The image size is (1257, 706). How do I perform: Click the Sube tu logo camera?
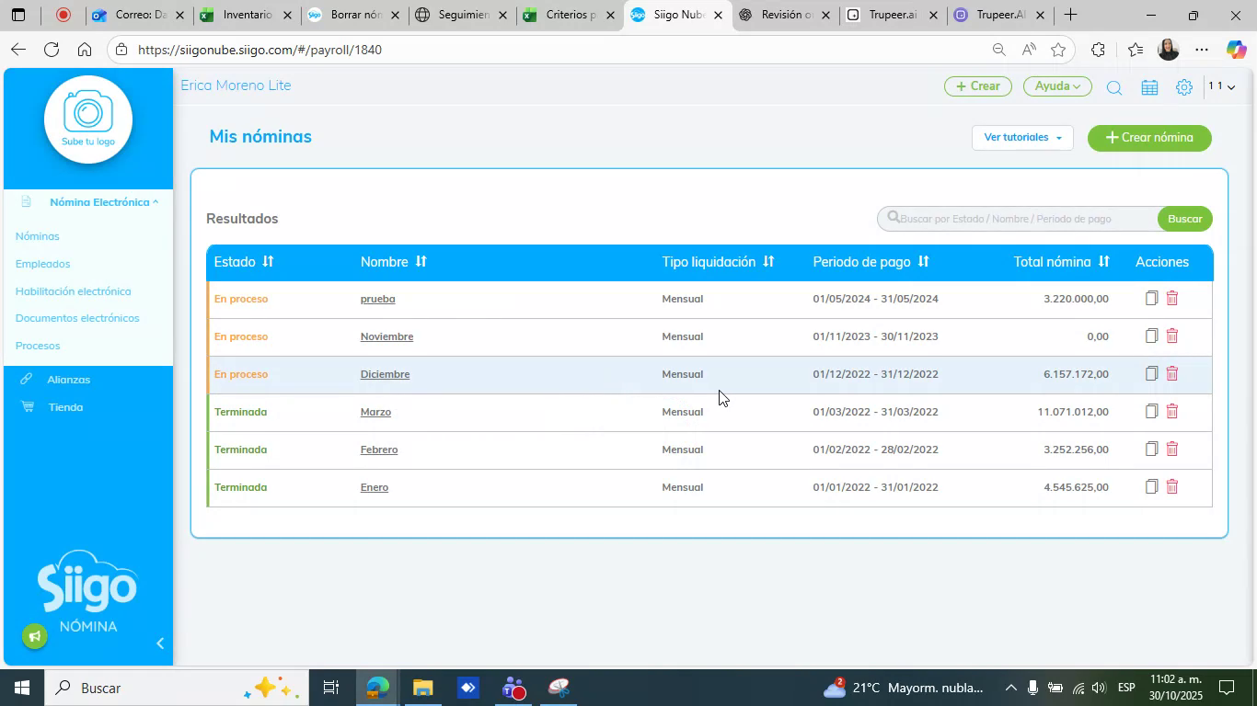[x=88, y=120]
